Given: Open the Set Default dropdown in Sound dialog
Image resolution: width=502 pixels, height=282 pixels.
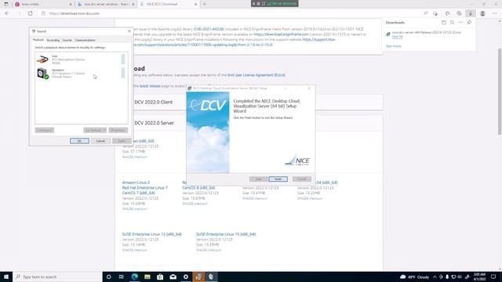Looking at the screenshot, I should (x=95, y=130).
